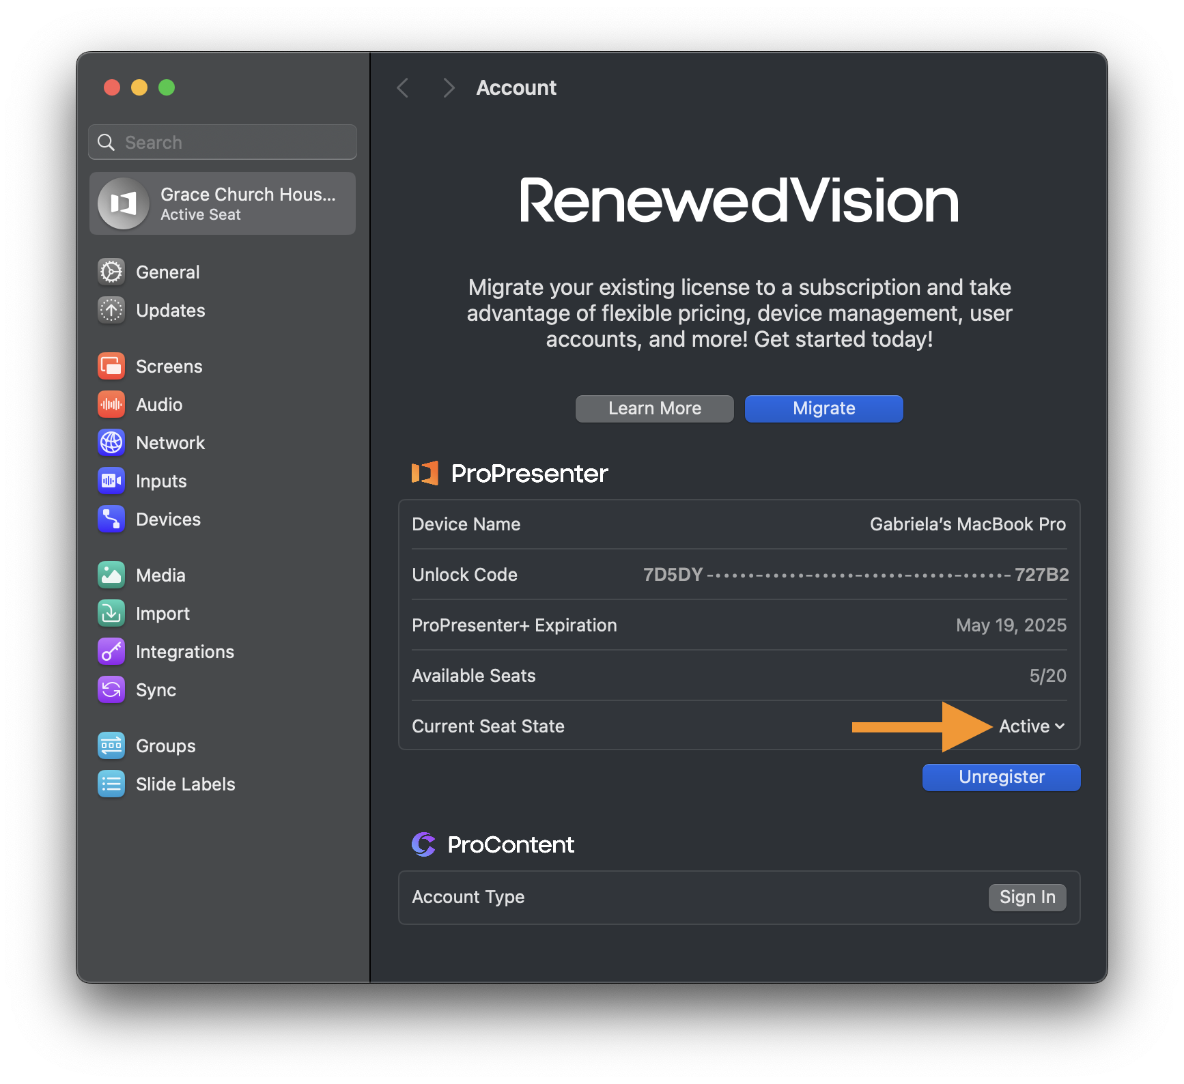Click the Integrations key icon
Screen dimensions: 1184x1084
(x=111, y=651)
